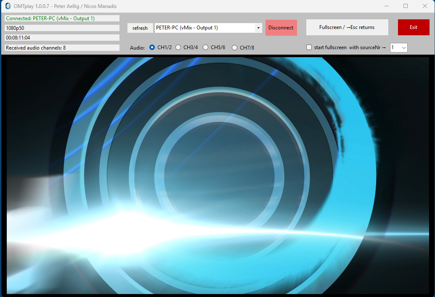
Task: Close the OMTplay window
Action: click(x=425, y=6)
